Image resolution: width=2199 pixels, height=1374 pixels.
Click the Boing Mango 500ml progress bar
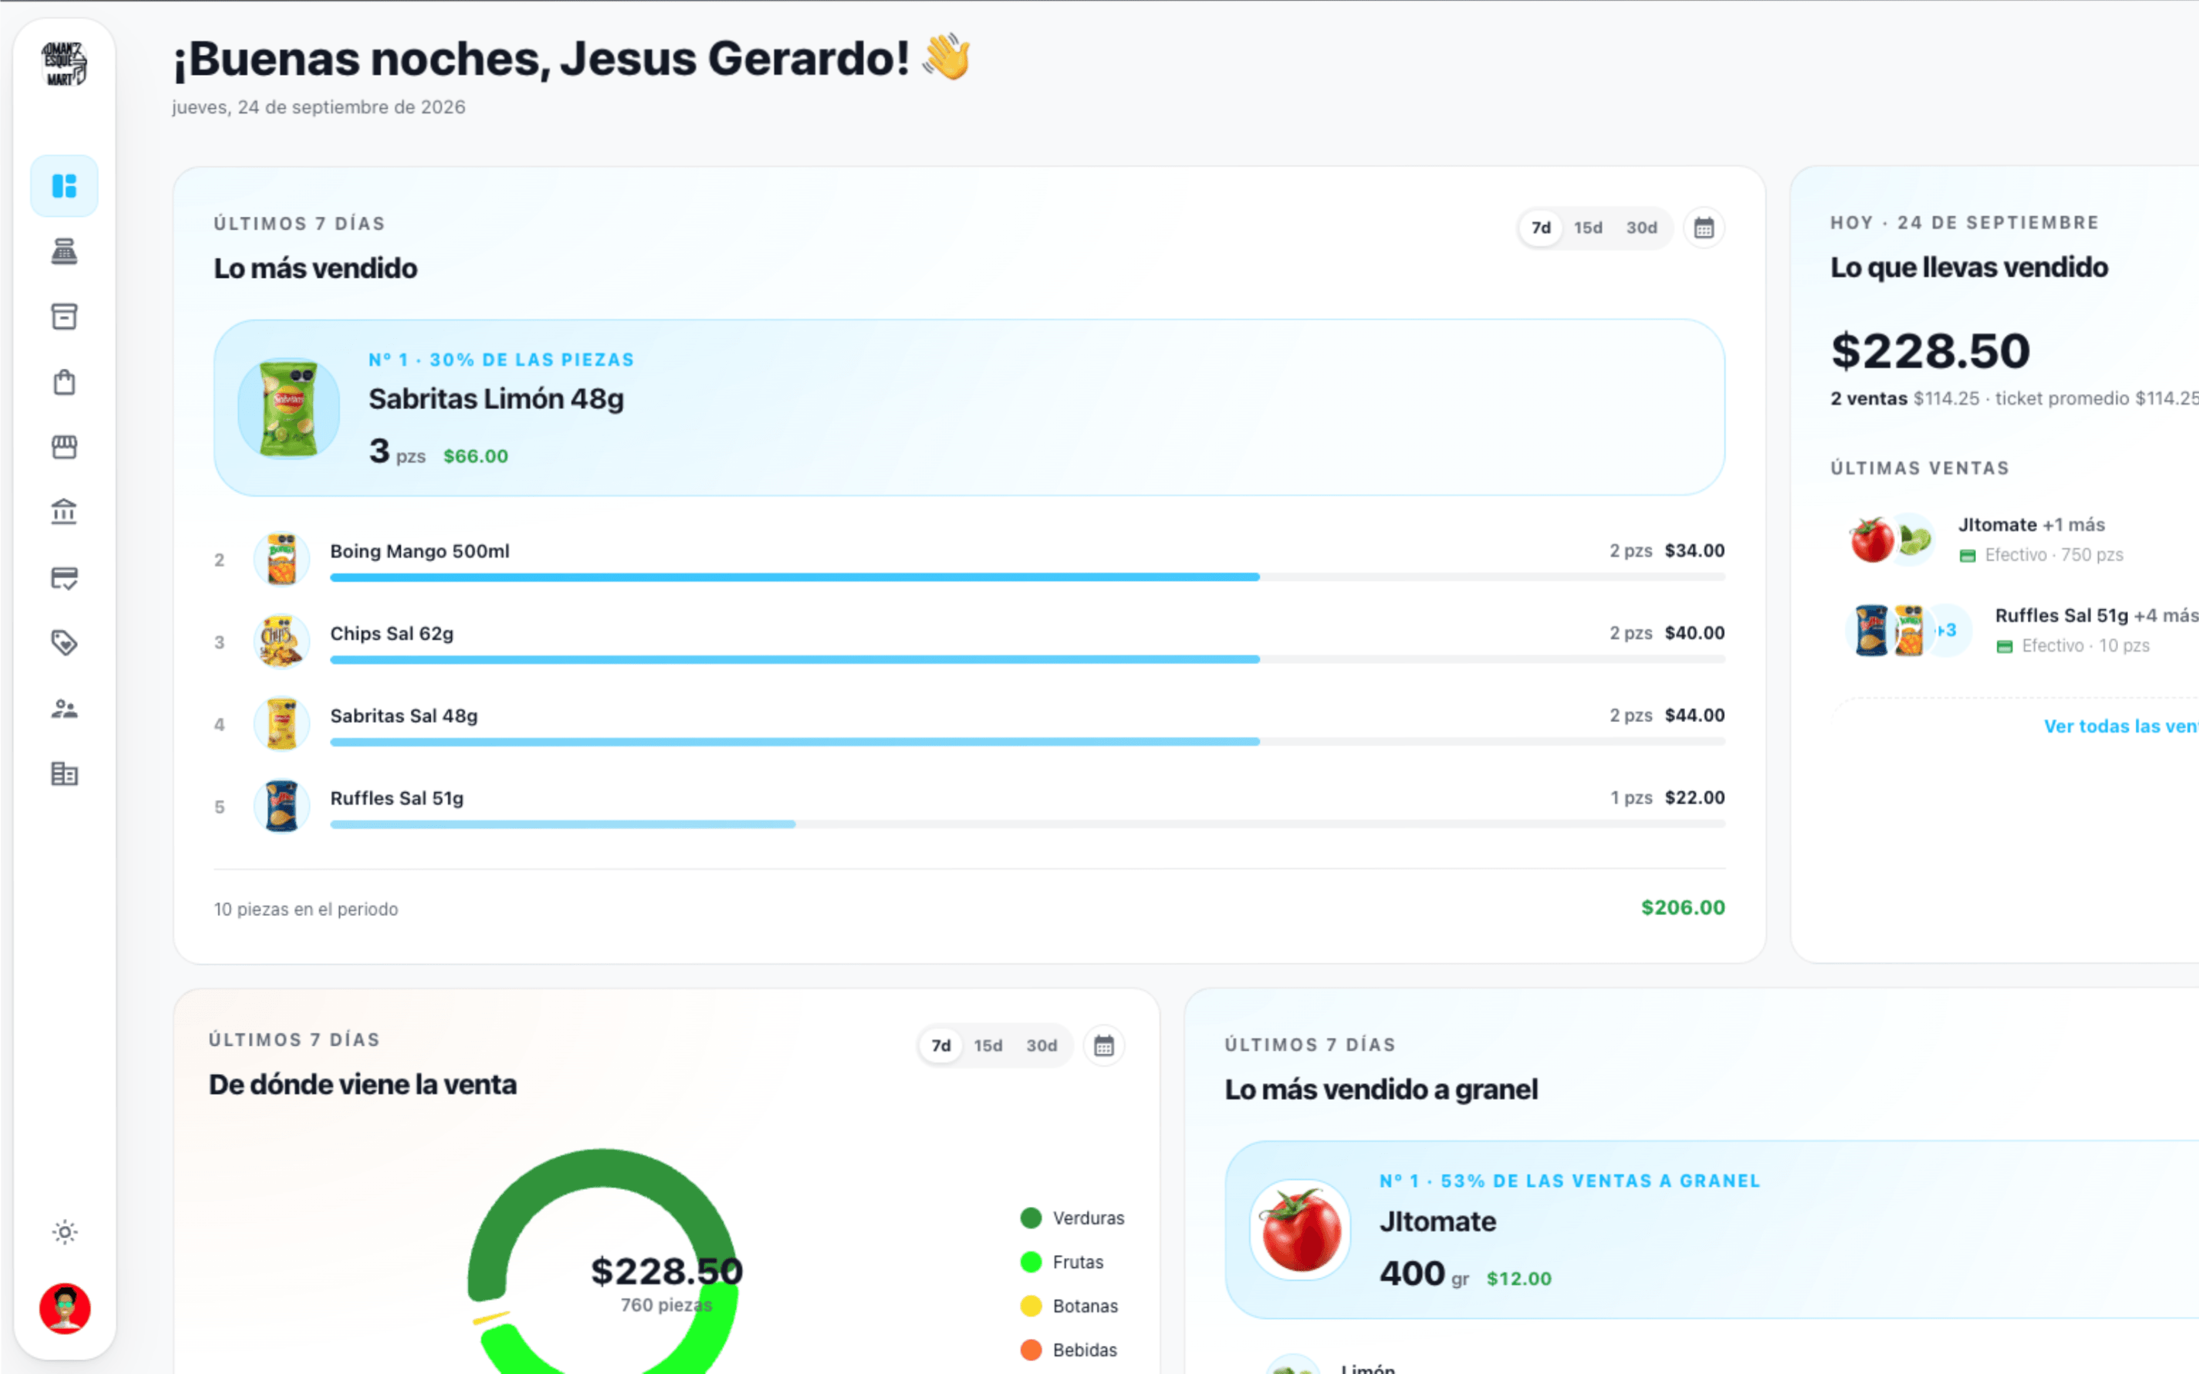(1028, 577)
